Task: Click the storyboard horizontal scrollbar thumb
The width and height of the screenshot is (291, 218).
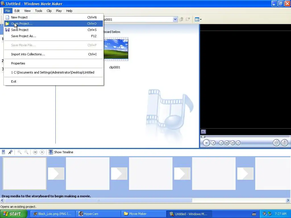Action: pos(98,200)
